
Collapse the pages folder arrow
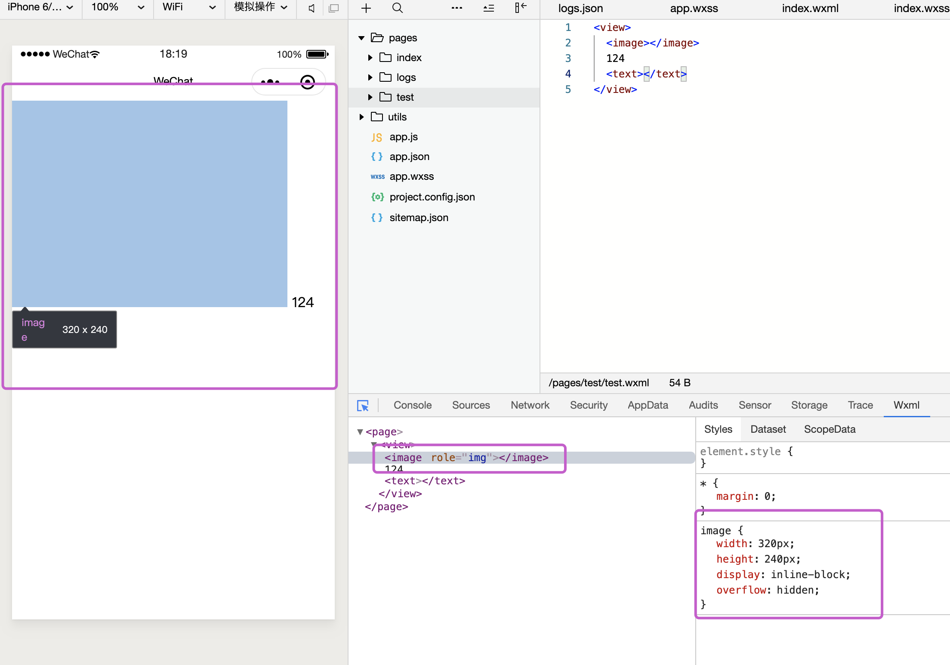[361, 38]
